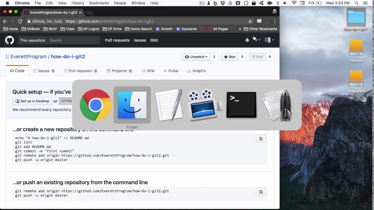This screenshot has width=374, height=210.
Task: Open the Other Bookmarks folder
Action: pos(260,29)
